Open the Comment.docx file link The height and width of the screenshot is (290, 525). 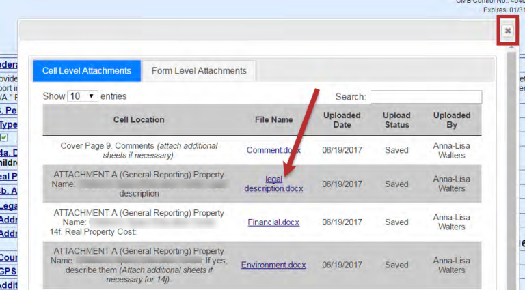(x=273, y=150)
